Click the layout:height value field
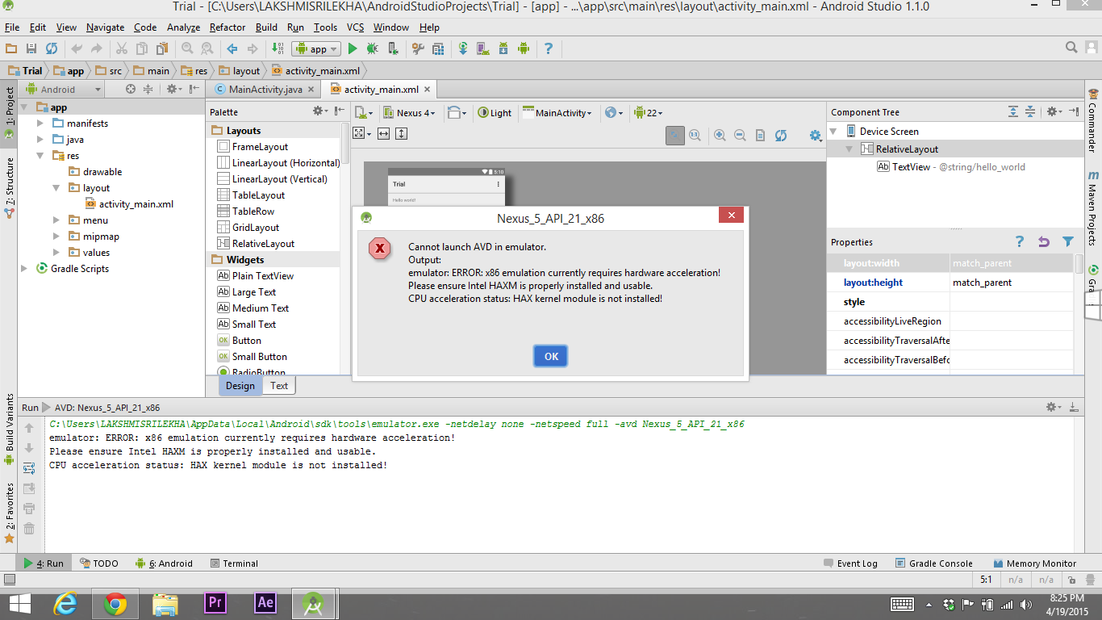The image size is (1102, 620). coord(1012,283)
